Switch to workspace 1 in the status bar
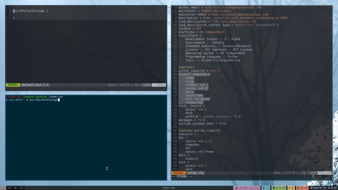This screenshot has width=338, height=190. [3, 188]
